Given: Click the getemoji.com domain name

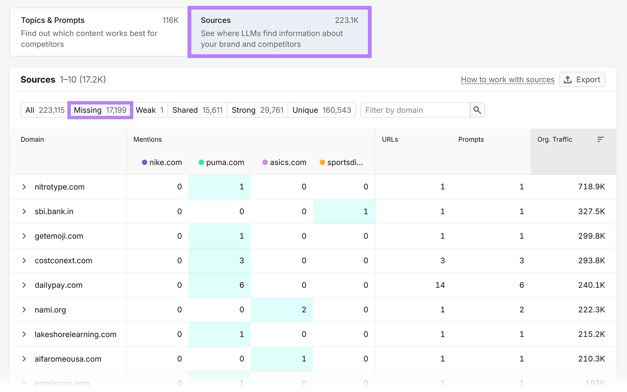Looking at the screenshot, I should [x=59, y=236].
